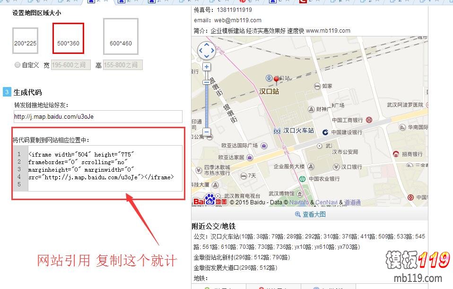Click the 武汉教育电视台 label on the map
The height and width of the screenshot is (289, 453).
point(242,196)
